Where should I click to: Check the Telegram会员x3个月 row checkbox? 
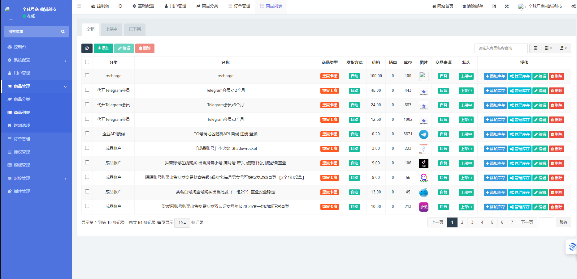pos(87,119)
